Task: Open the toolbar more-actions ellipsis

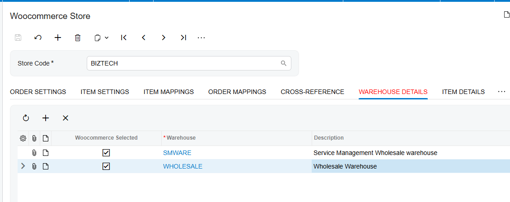Action: [x=201, y=38]
